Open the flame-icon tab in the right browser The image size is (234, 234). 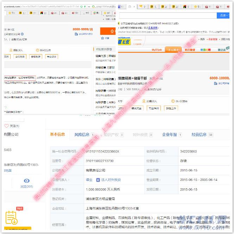pyautogui.click(x=186, y=7)
